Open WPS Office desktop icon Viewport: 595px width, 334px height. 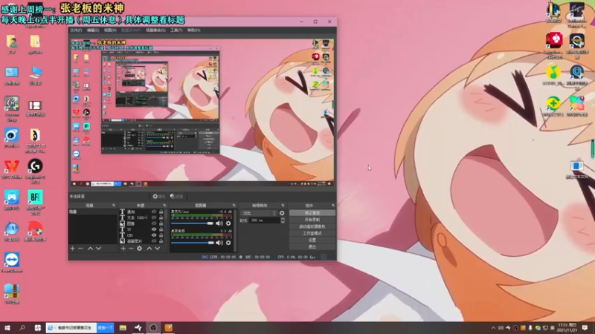point(12,169)
